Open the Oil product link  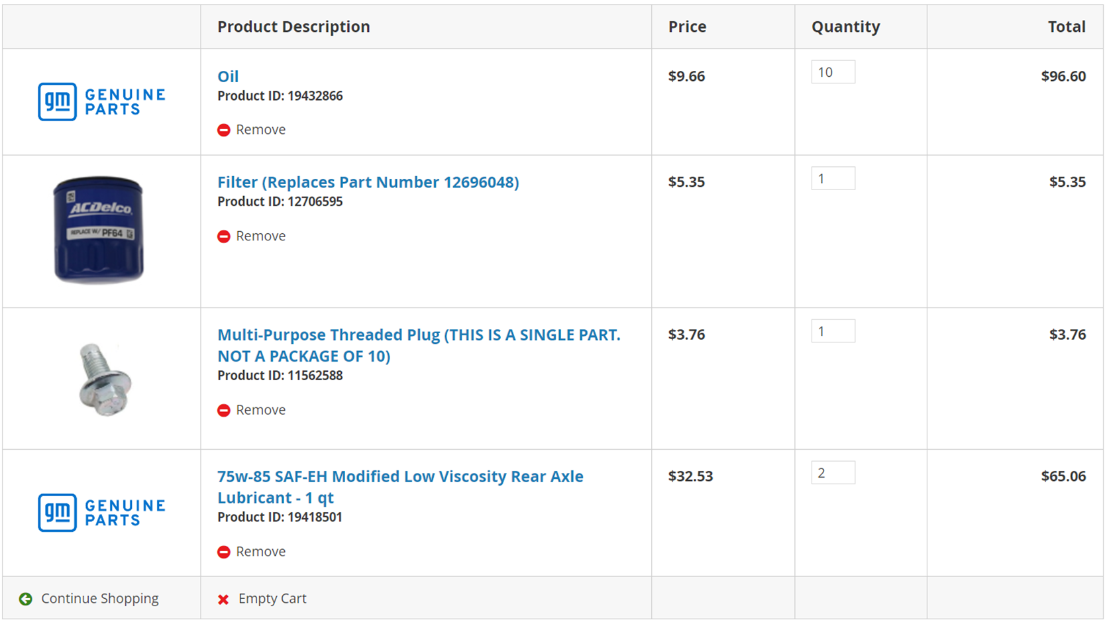pos(228,76)
